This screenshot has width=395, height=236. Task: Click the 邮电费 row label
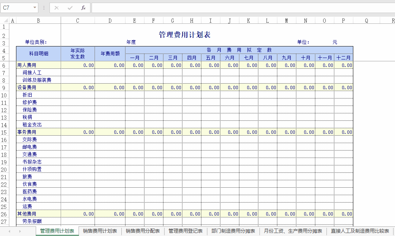[x=29, y=147]
